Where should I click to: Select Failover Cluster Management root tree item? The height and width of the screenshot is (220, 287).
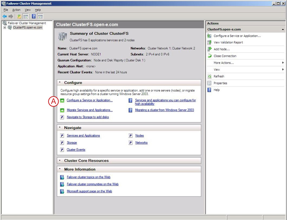[x=27, y=23]
